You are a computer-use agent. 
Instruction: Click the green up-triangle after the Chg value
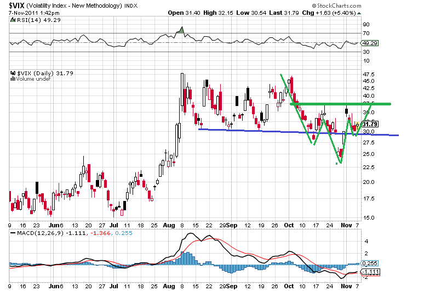click(359, 13)
